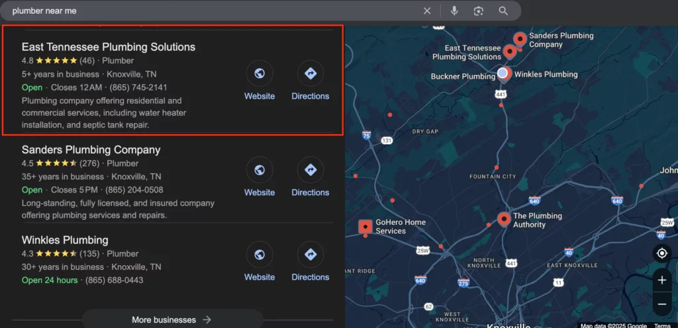Screen dimensions: 678x328
Task: Click in the search box text field
Action: tap(212, 11)
